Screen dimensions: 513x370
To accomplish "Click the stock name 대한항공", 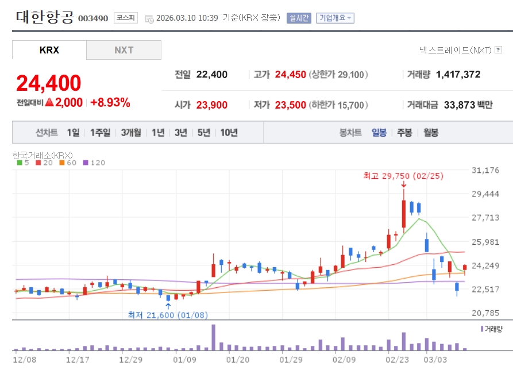I will [45, 17].
